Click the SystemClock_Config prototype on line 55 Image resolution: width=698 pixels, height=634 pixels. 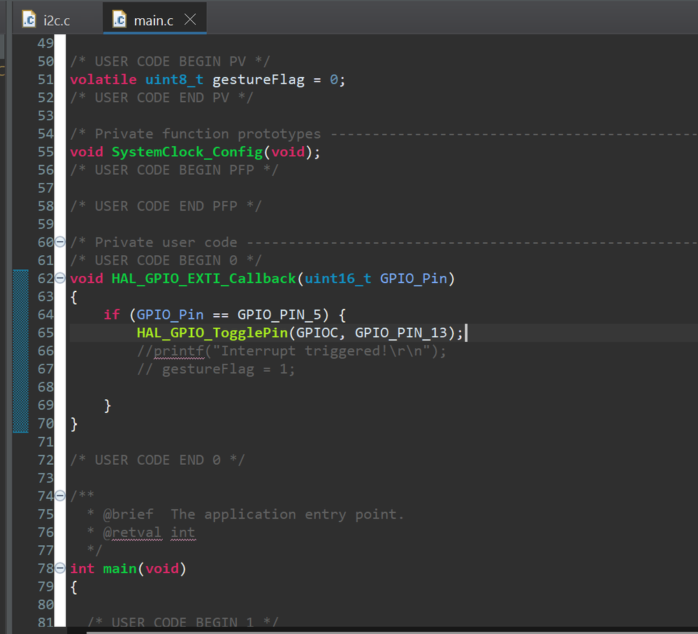(187, 152)
